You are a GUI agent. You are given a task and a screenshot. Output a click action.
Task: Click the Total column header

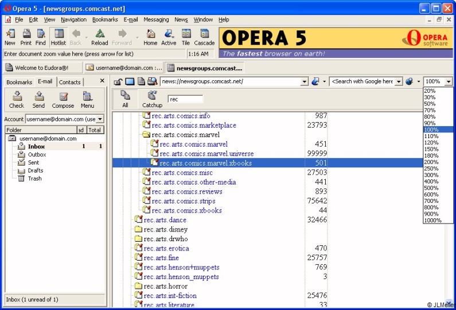coord(95,130)
